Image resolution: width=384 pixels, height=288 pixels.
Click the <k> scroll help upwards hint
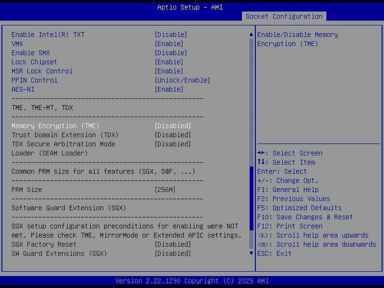tap(313, 235)
